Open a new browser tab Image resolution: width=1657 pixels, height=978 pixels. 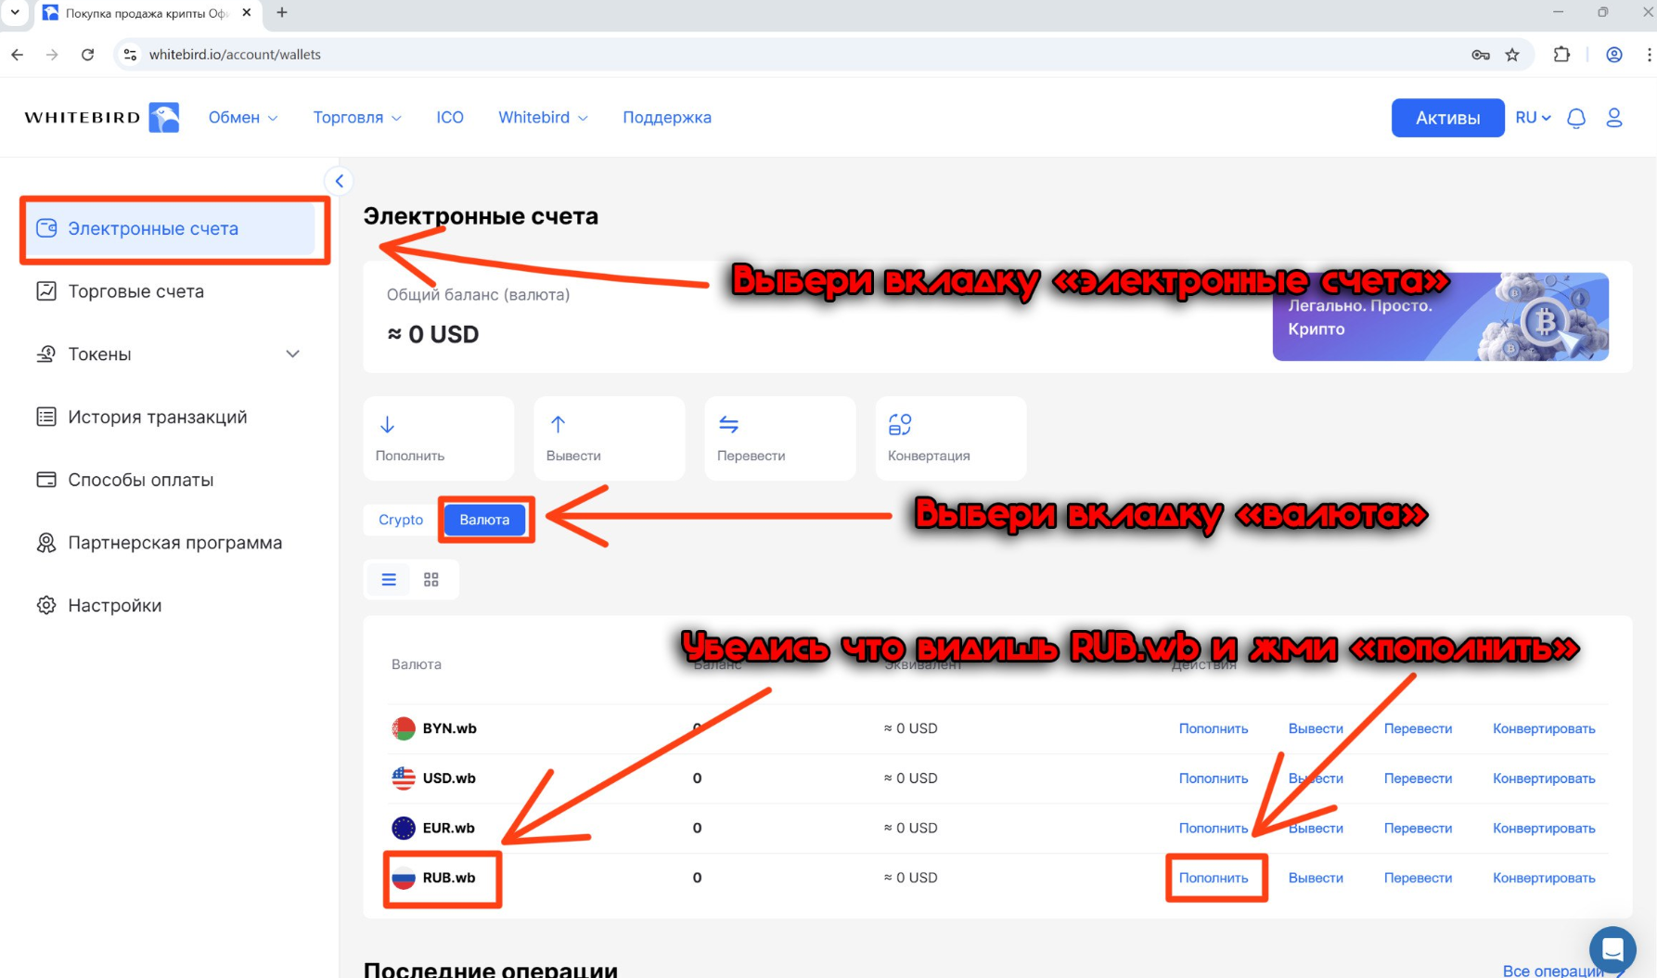(x=282, y=13)
